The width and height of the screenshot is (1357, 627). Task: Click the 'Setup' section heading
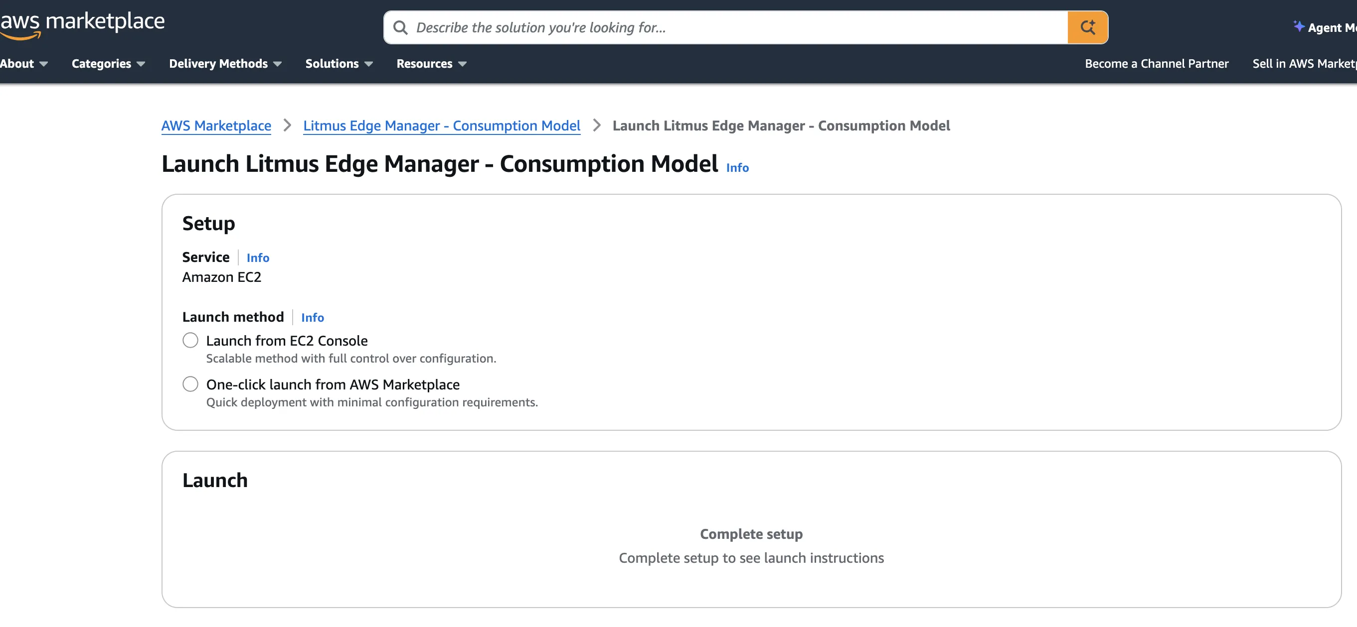click(208, 223)
